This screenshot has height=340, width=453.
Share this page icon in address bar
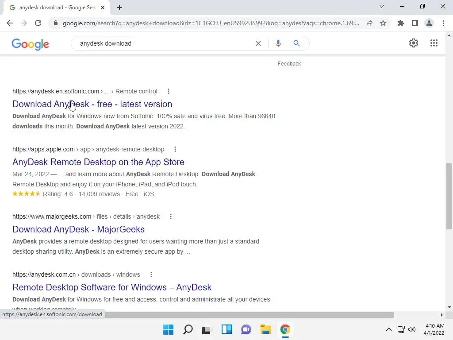(x=369, y=23)
